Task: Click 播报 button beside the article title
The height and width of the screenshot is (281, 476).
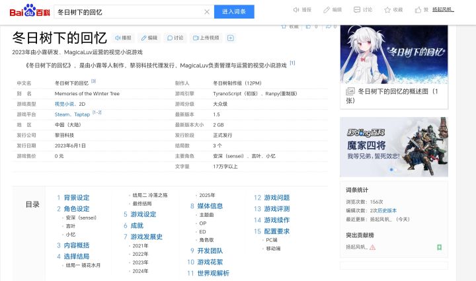Action: [123, 38]
